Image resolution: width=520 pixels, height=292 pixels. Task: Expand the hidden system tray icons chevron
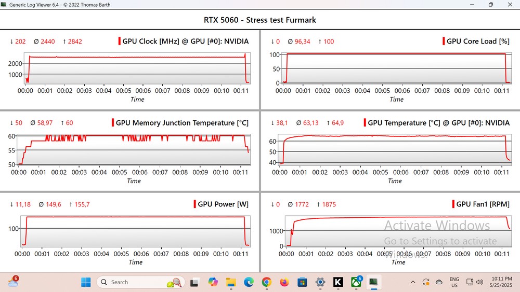(413, 282)
